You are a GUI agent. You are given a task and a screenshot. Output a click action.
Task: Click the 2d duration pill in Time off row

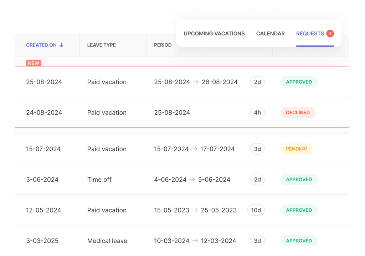coord(257,180)
